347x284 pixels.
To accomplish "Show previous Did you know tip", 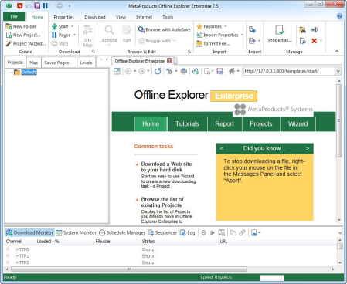I will [x=222, y=148].
